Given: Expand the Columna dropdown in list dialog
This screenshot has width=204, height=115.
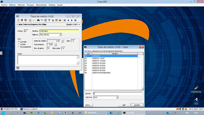Looking at the screenshot, I should pyautogui.click(x=117, y=97).
